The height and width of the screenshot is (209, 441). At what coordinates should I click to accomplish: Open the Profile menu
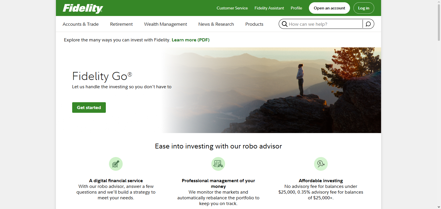click(296, 8)
